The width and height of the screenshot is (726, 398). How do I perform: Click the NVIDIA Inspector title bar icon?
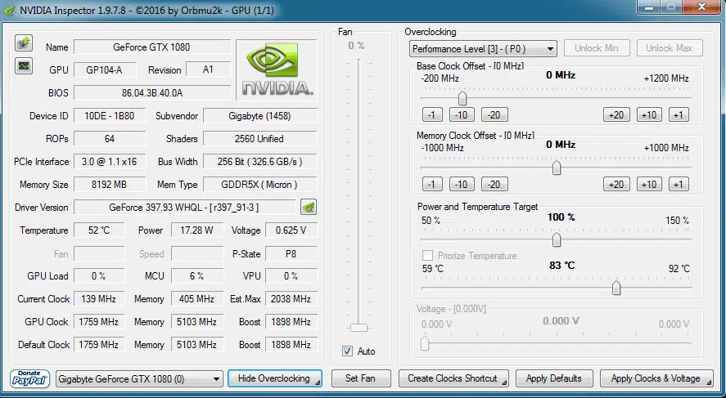click(9, 10)
